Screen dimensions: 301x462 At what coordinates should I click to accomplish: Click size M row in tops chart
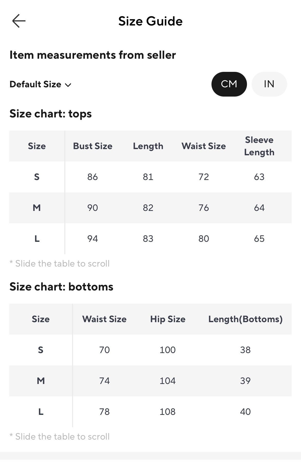pos(150,208)
